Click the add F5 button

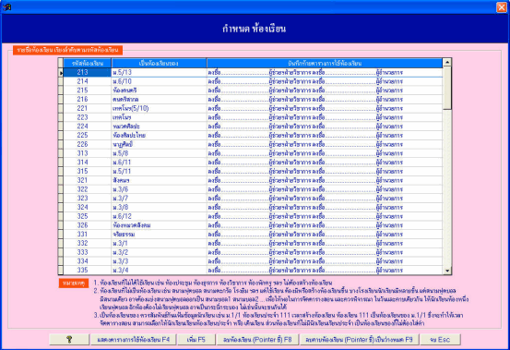click(196, 339)
